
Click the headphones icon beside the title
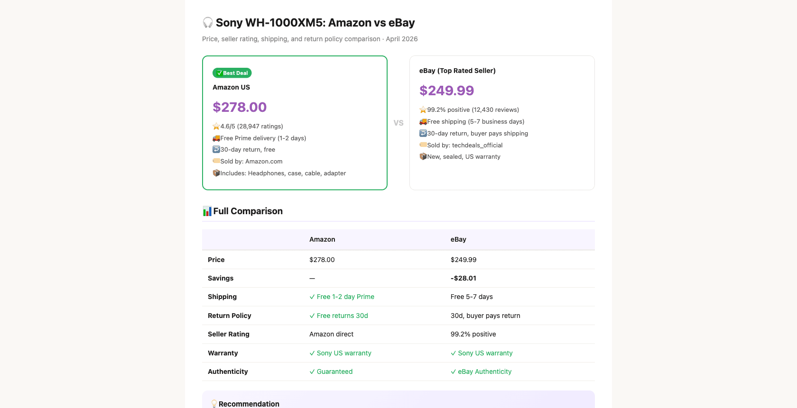click(208, 23)
